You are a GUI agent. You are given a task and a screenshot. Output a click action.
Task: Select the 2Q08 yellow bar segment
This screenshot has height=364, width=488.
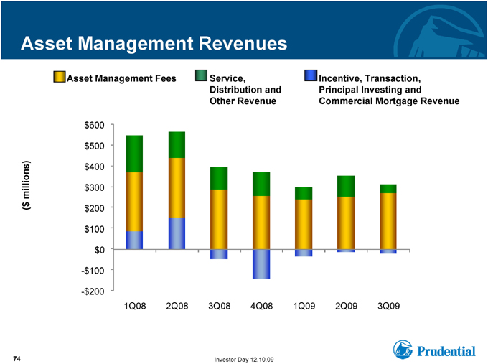[x=177, y=188]
